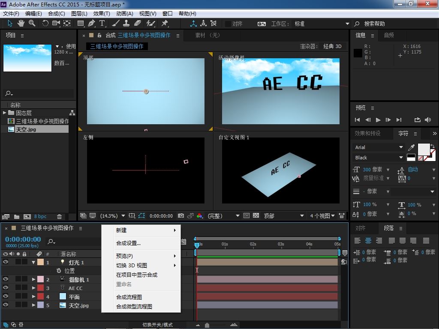Switch to the 效果和预设 tab
Viewport: 439px width, 329px height.
click(x=367, y=134)
